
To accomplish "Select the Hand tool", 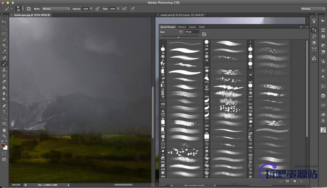I will (x=4, y=130).
